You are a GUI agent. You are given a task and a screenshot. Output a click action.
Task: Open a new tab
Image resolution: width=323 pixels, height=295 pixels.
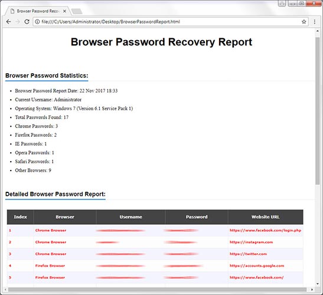point(77,11)
